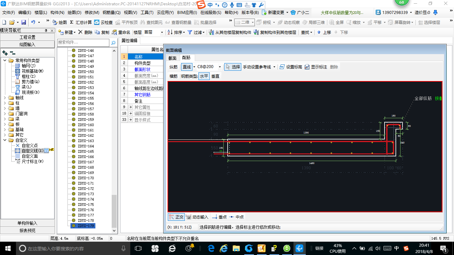Click the 搜索构件 search input
Viewport: 454px width, 255px height.
[83, 42]
